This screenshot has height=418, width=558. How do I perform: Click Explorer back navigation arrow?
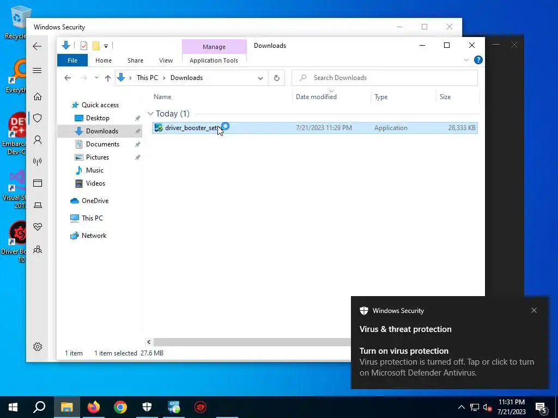(x=68, y=78)
